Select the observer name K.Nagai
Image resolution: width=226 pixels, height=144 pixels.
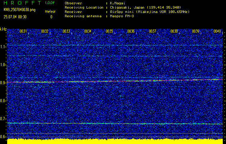click(x=117, y=3)
